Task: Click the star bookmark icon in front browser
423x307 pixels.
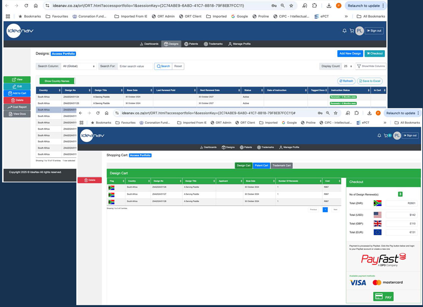Action: pos(335,113)
